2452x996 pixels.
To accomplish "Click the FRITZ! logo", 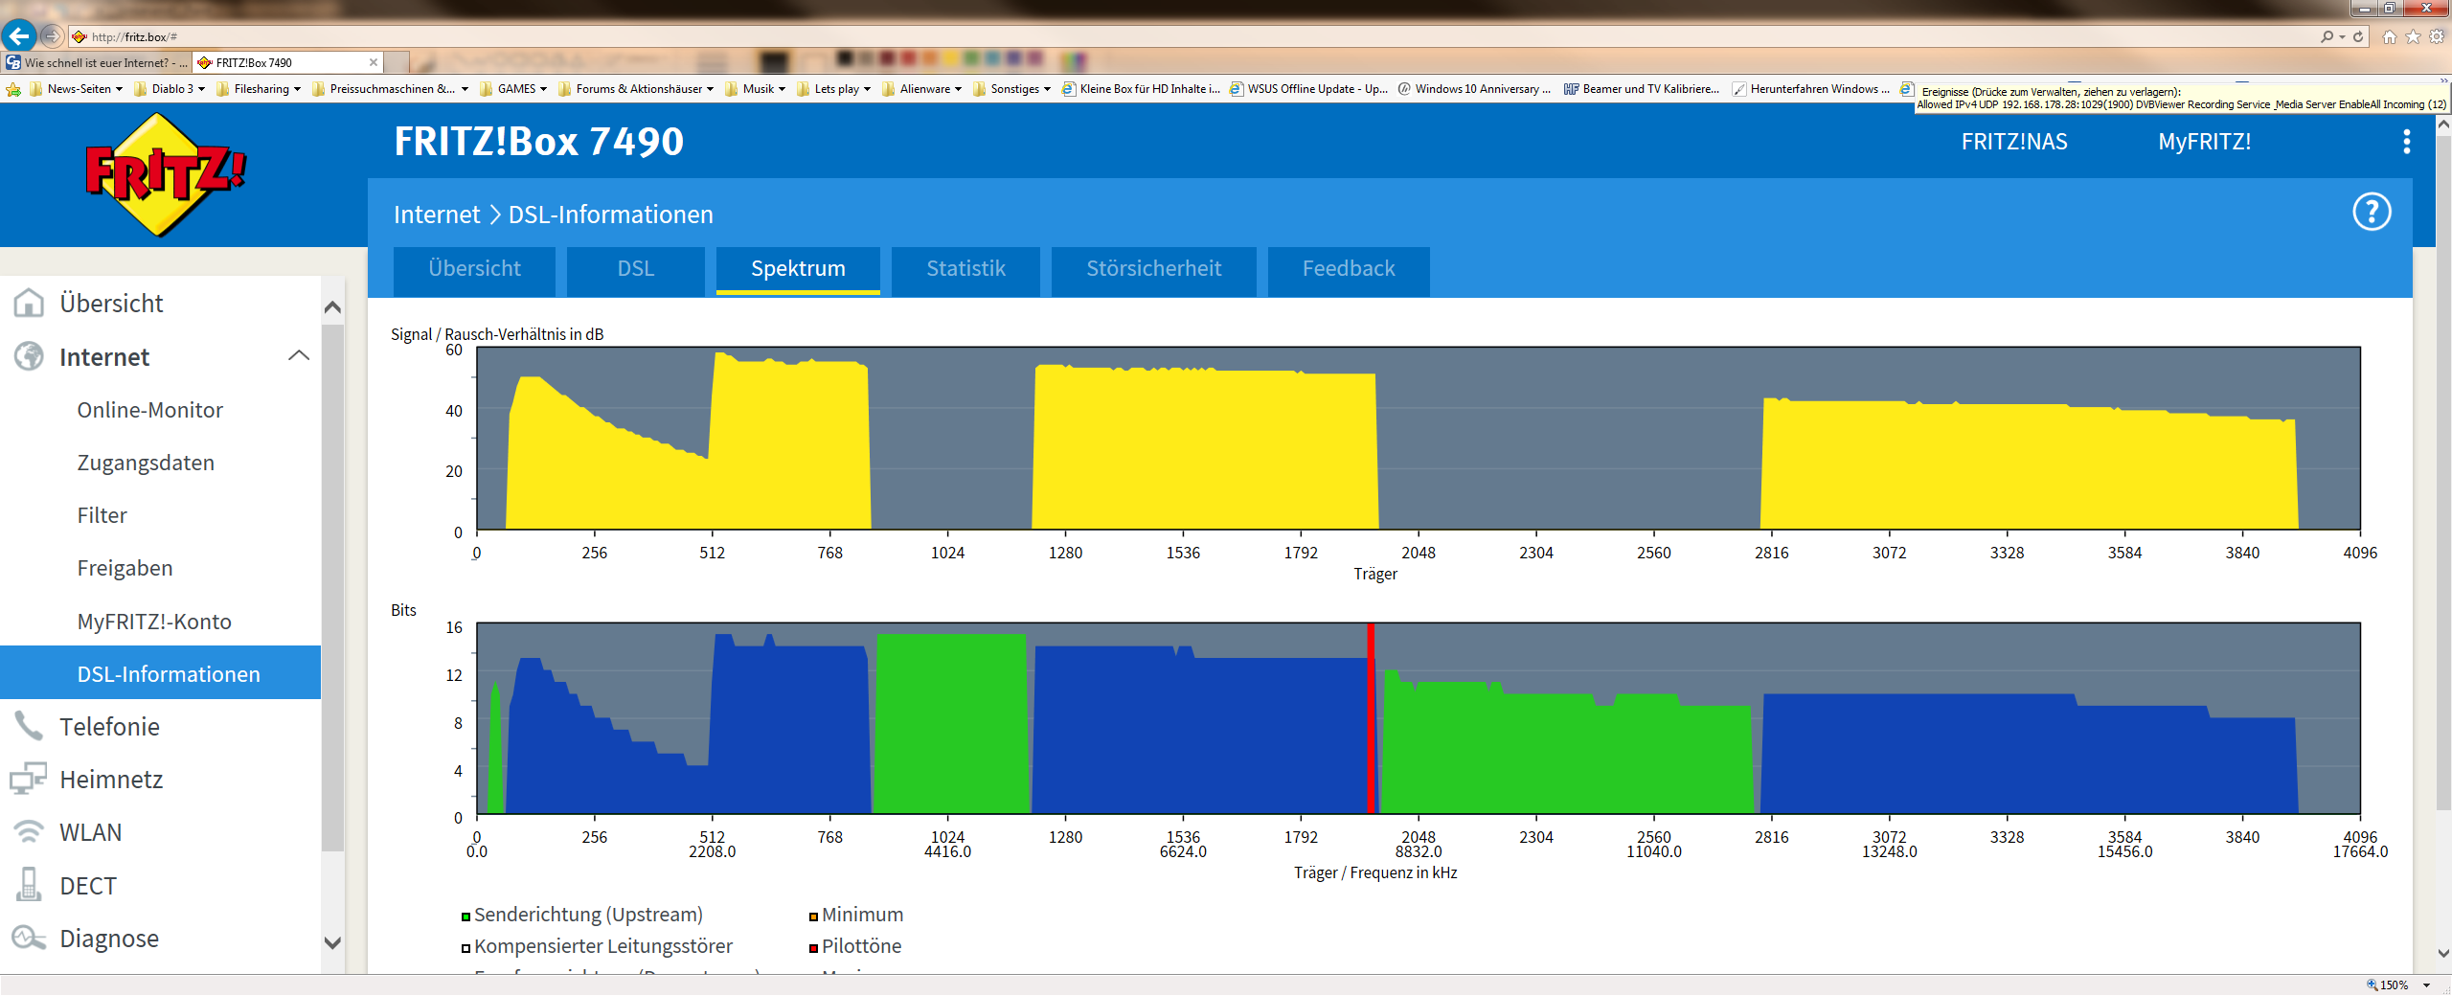I will 166,174.
